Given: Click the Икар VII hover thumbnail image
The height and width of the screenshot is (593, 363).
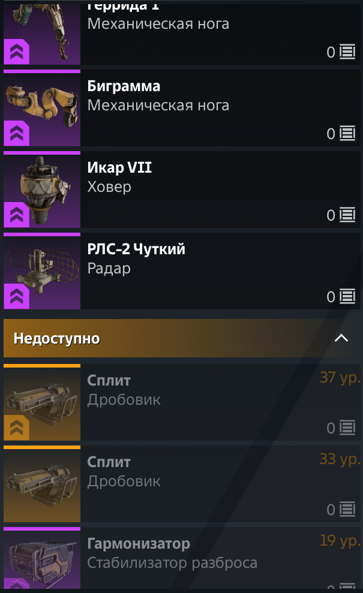Looking at the screenshot, I should click(42, 191).
